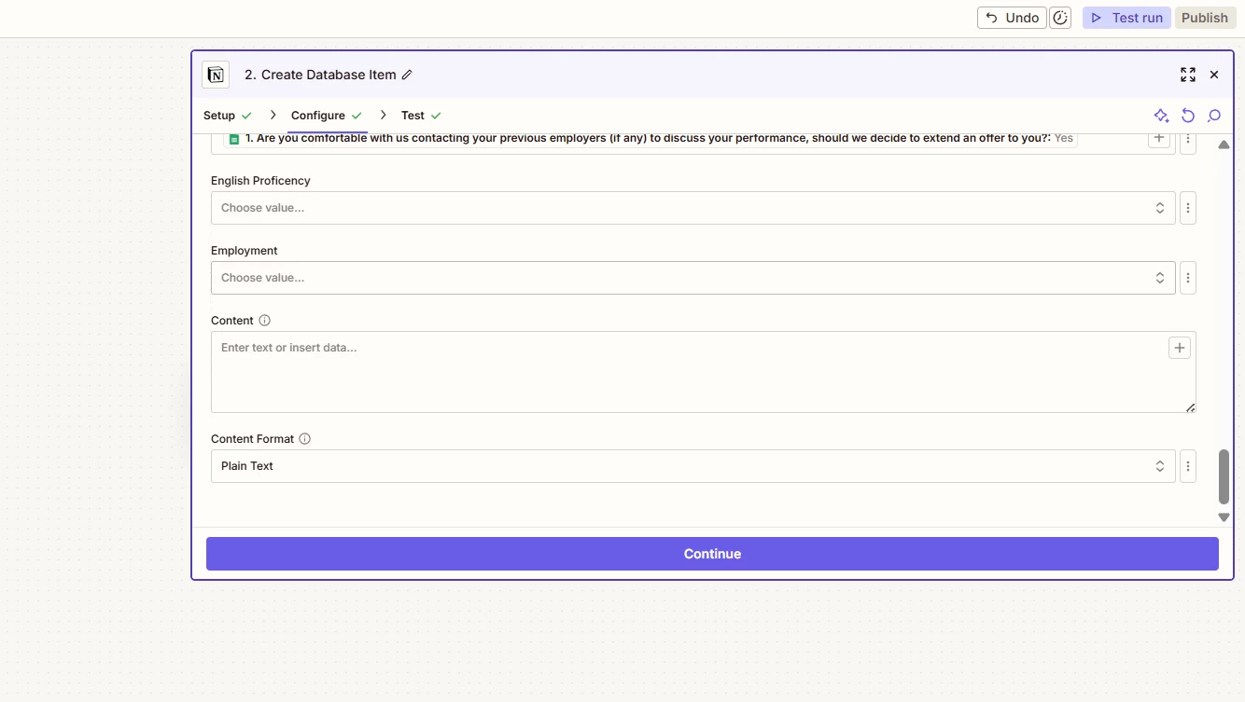Image resolution: width=1245 pixels, height=702 pixels.
Task: Open the Notion app icon
Action: 216,75
